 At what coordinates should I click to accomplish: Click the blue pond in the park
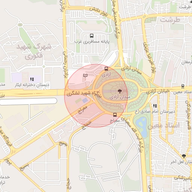coord(142,127)
